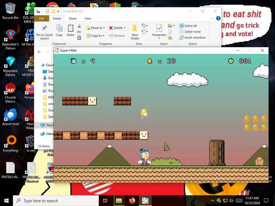275x206 pixels.
Task: Open the notification center icon
Action: [x=266, y=201]
